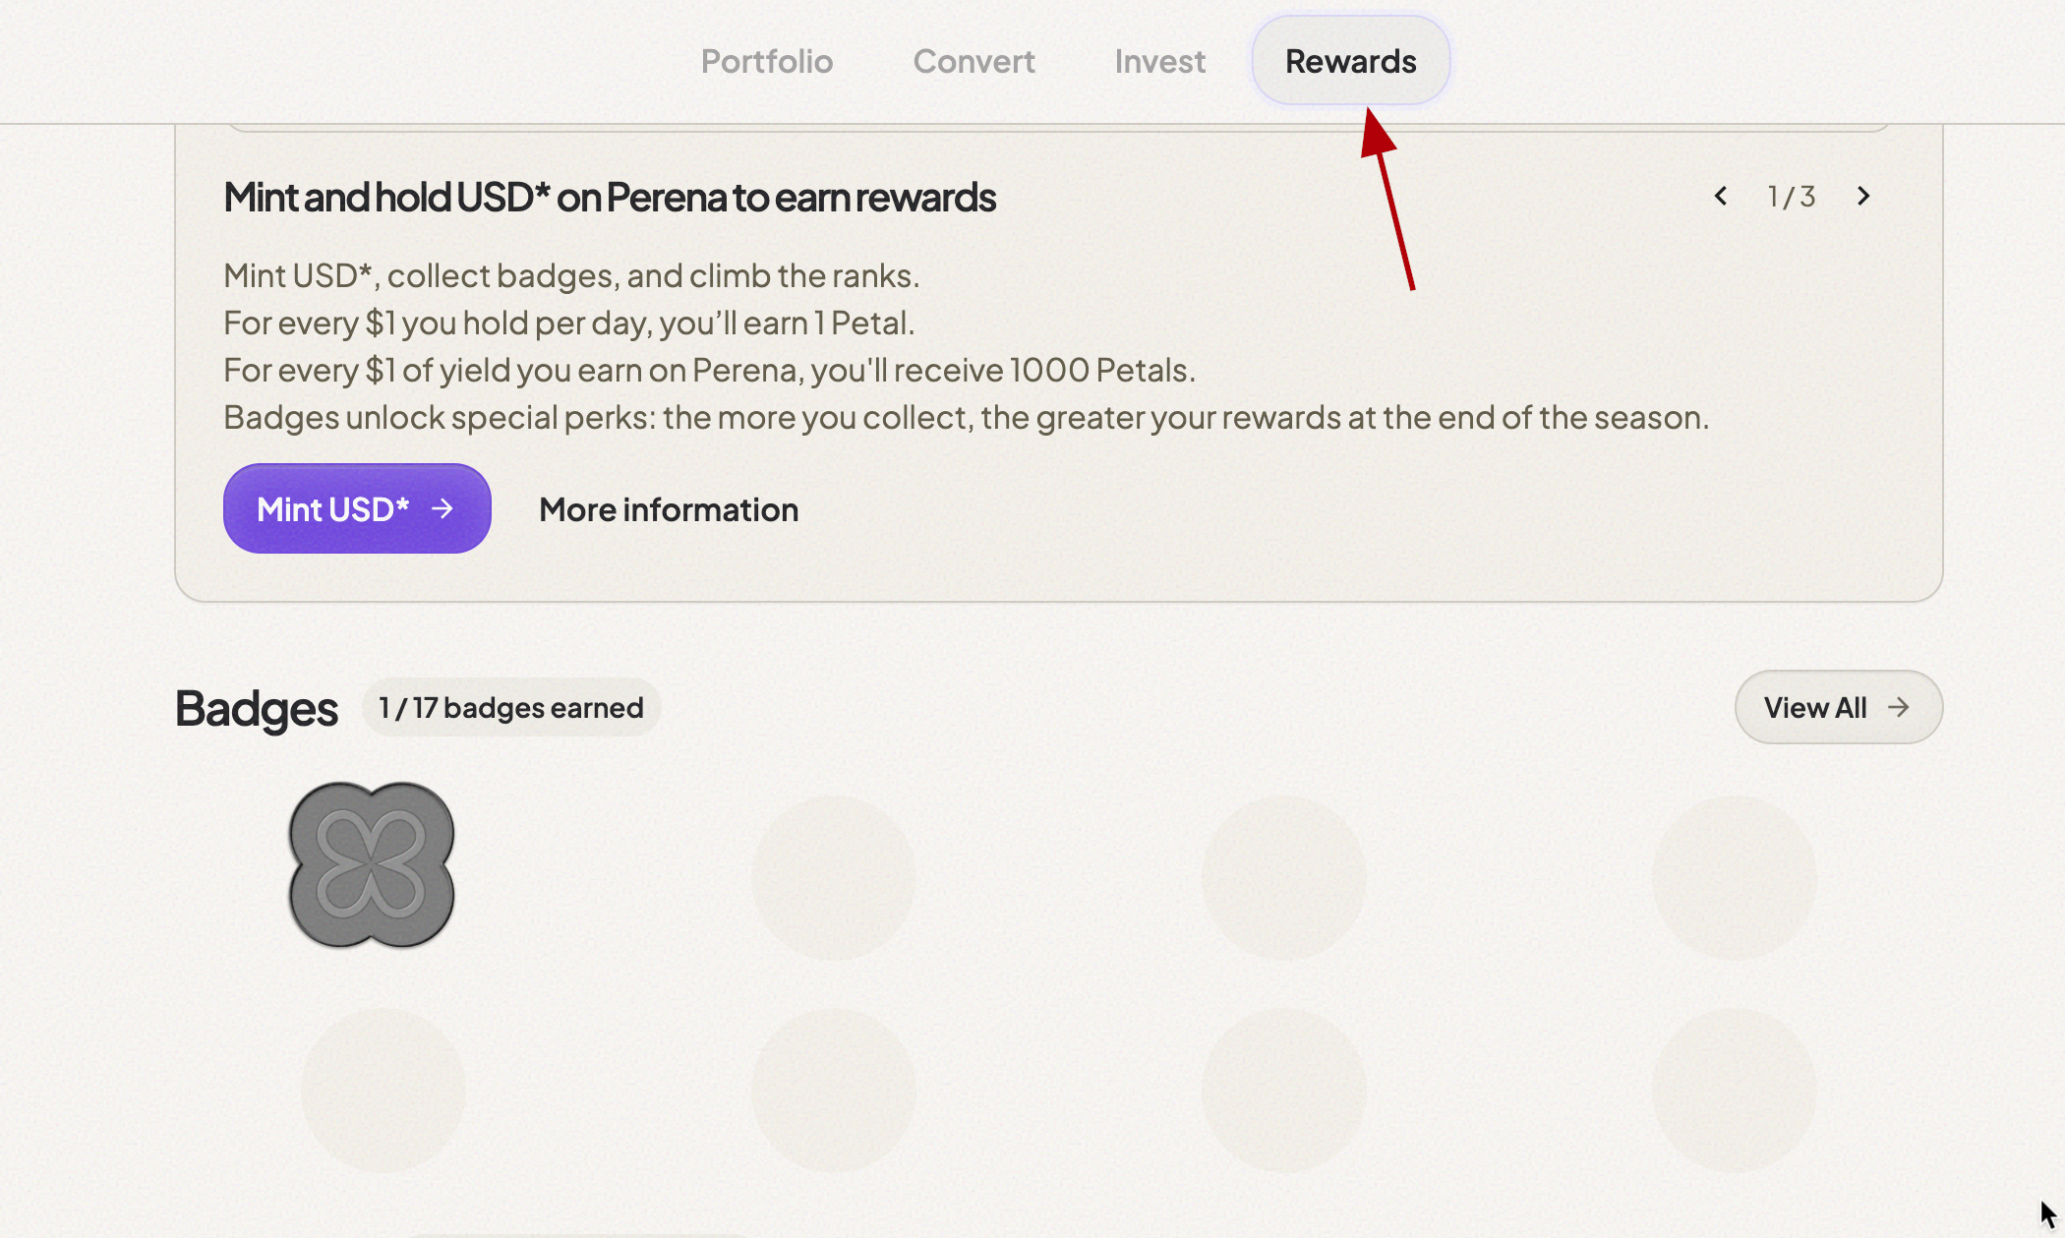Click the 1/17 badges earned pill
The image size is (2065, 1238).
[x=511, y=707]
